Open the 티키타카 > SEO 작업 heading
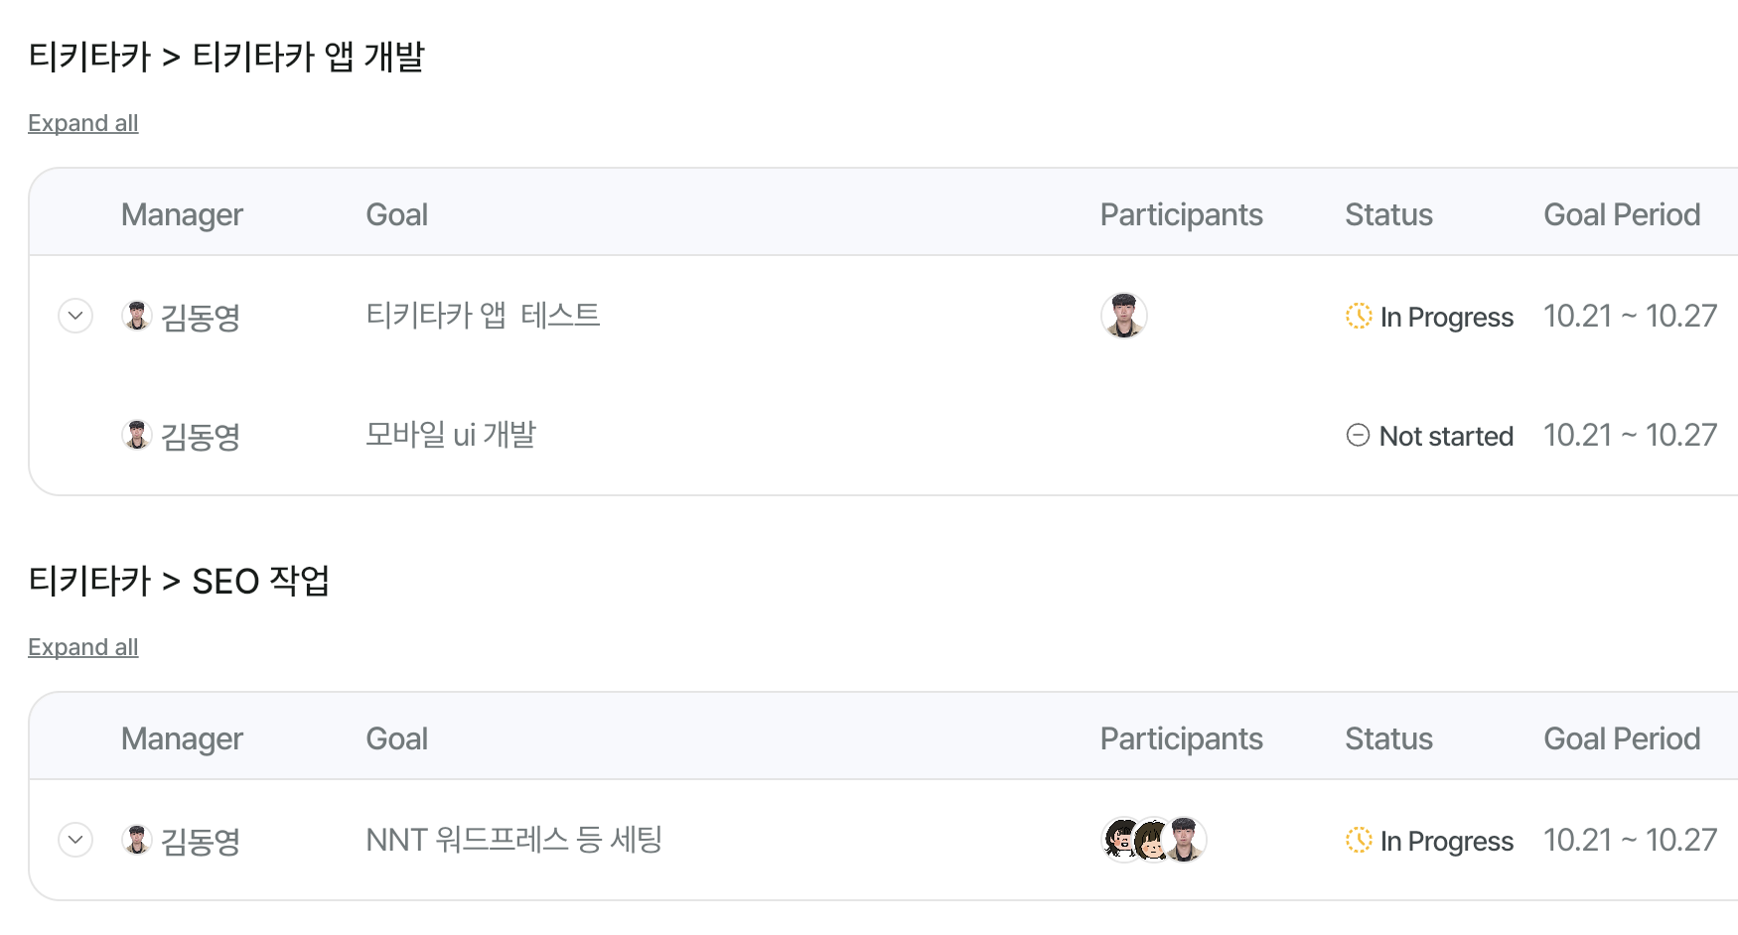This screenshot has width=1738, height=935. [179, 581]
